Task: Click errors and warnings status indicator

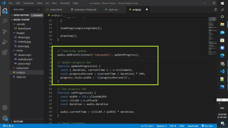Action: (x=8, y=126)
